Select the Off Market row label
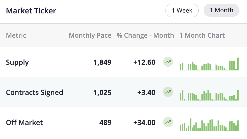 [x=24, y=123]
